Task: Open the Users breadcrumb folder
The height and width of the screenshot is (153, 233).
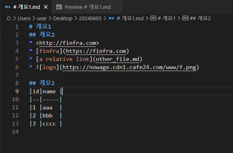Action: click(24, 19)
